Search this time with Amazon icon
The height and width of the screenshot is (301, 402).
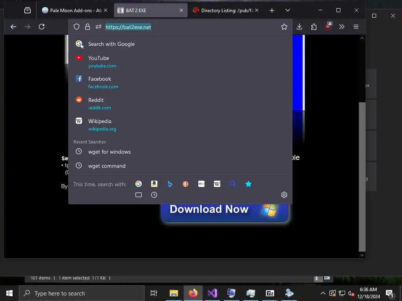154,184
